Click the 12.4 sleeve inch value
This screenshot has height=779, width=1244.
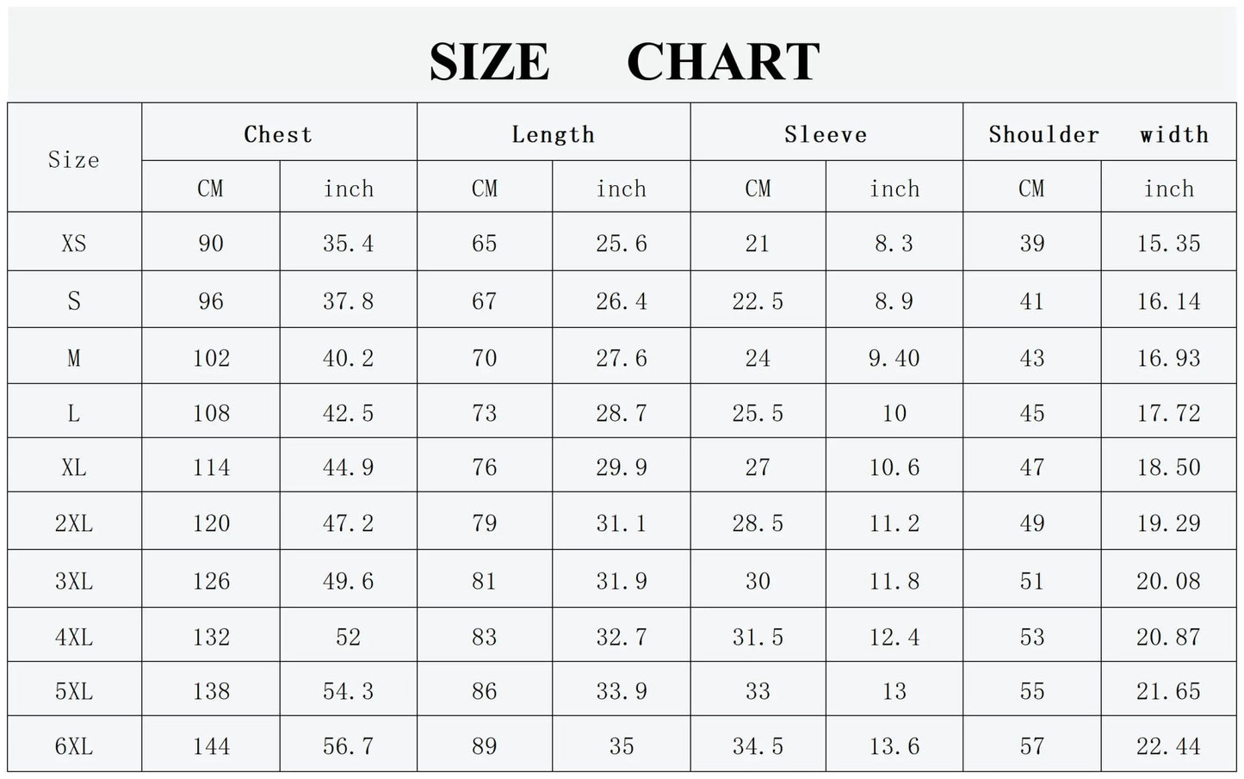[x=894, y=637]
